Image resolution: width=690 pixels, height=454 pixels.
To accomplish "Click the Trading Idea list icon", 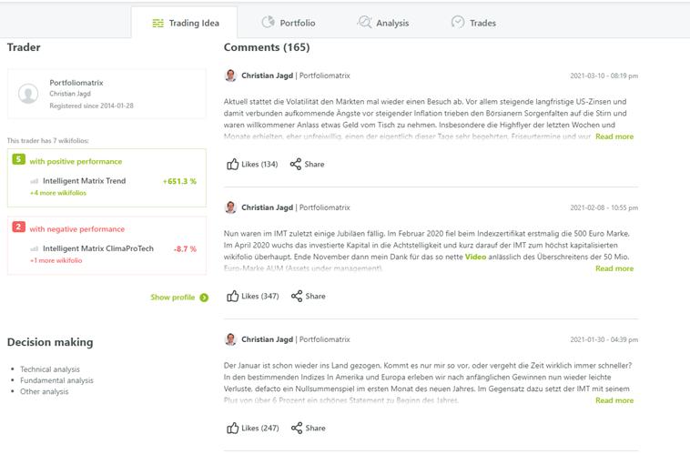I will click(158, 24).
